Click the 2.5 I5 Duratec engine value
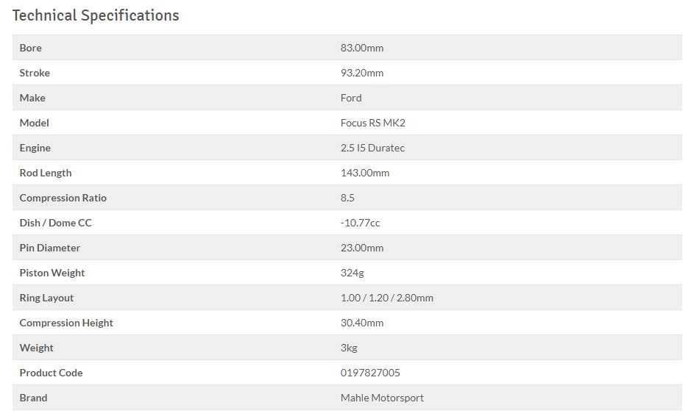 tap(372, 148)
